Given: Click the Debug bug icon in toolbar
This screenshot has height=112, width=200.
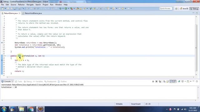Looking at the screenshot, I should click(x=60, y=9).
